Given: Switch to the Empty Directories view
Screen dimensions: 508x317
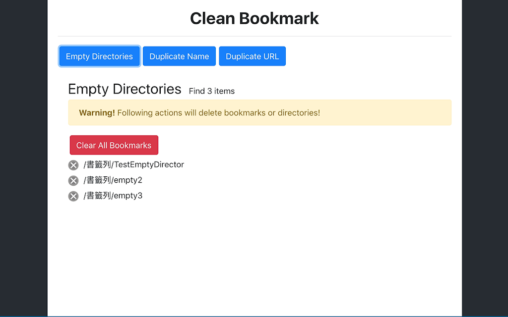Looking at the screenshot, I should point(99,56).
